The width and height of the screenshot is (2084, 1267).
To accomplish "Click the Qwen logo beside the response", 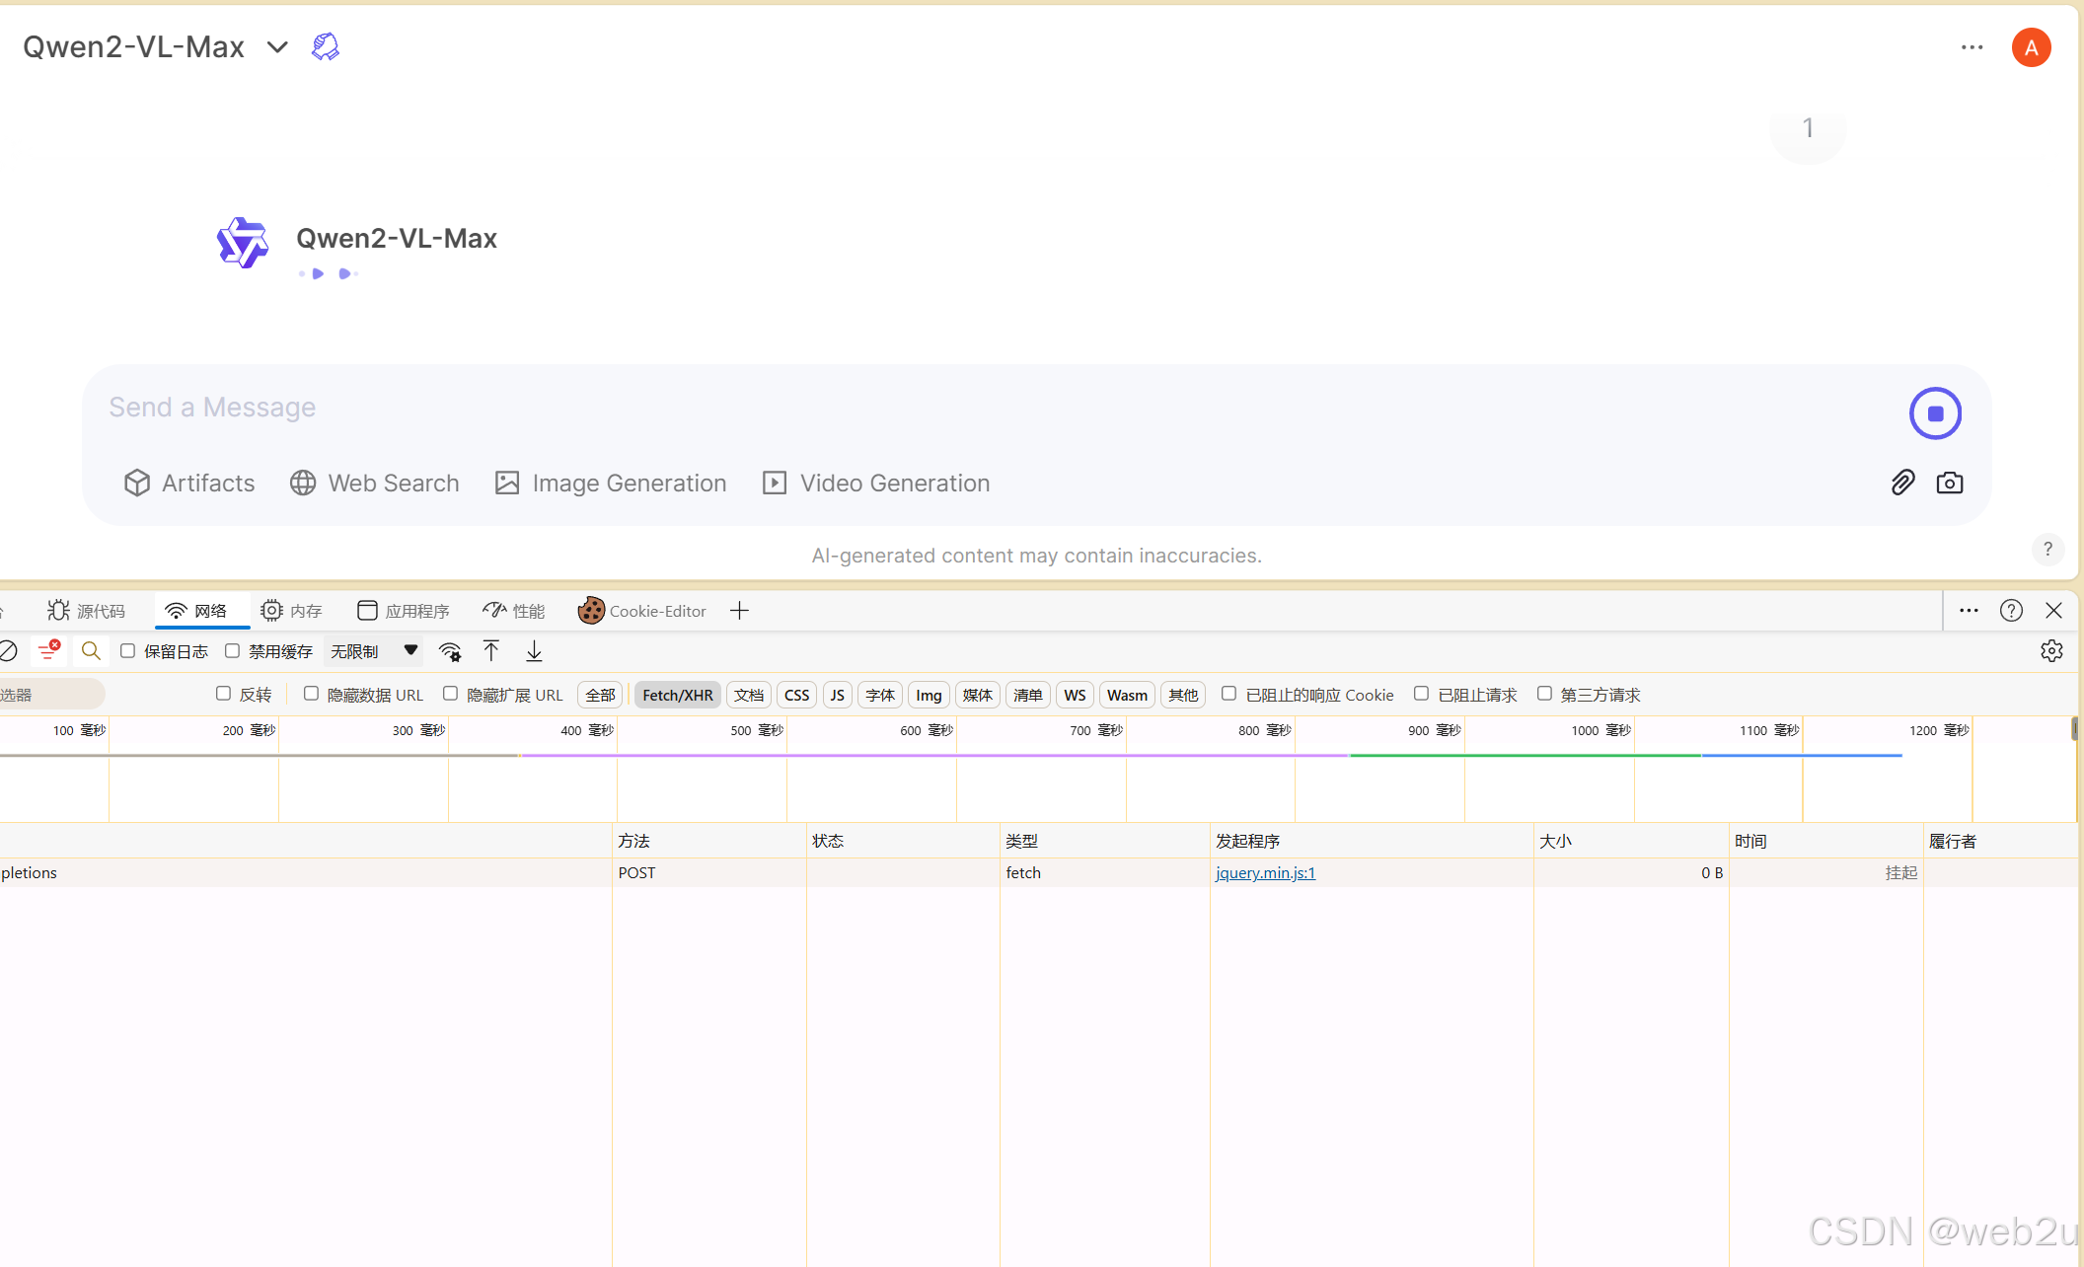I will [242, 243].
